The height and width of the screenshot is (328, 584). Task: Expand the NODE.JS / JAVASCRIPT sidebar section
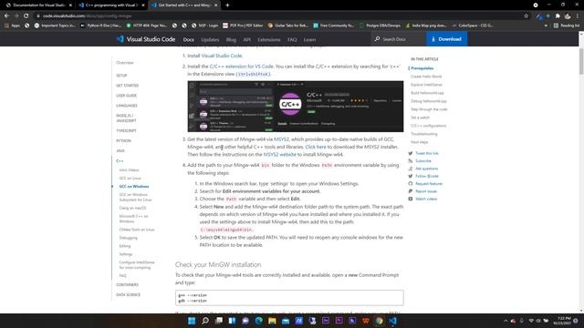(126, 118)
